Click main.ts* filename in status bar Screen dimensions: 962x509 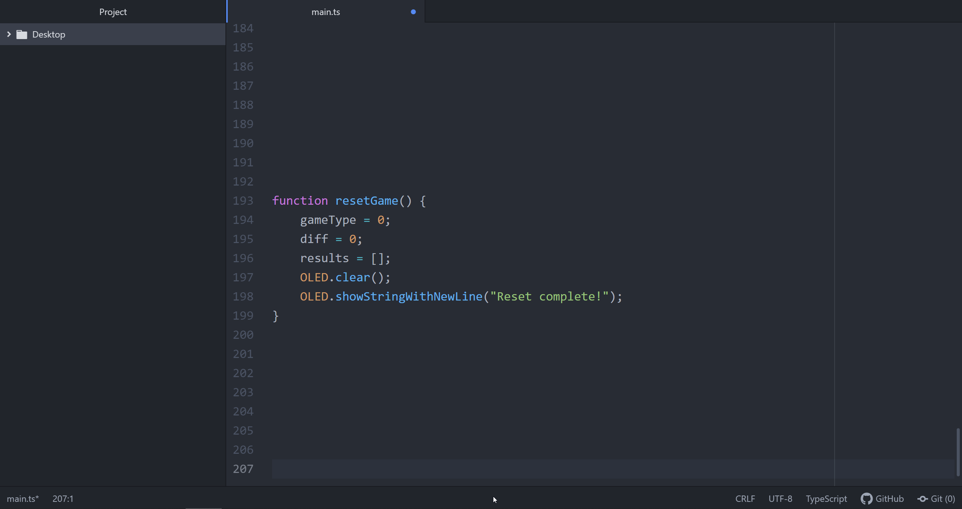coord(23,499)
